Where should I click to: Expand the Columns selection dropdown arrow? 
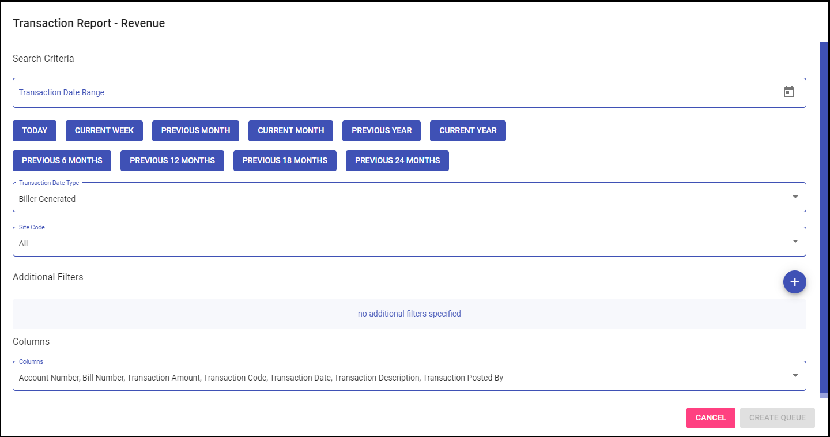(x=795, y=376)
